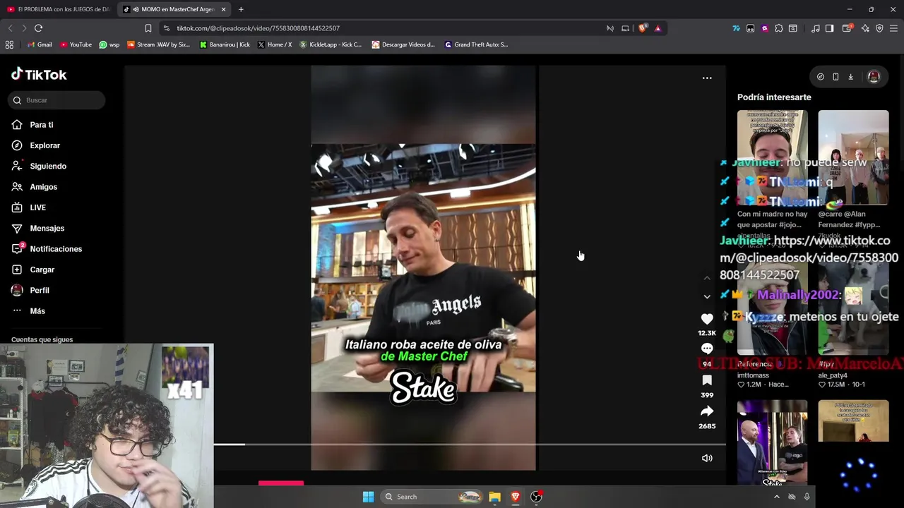
Task: Go to previous video with up chevron
Action: tap(707, 278)
